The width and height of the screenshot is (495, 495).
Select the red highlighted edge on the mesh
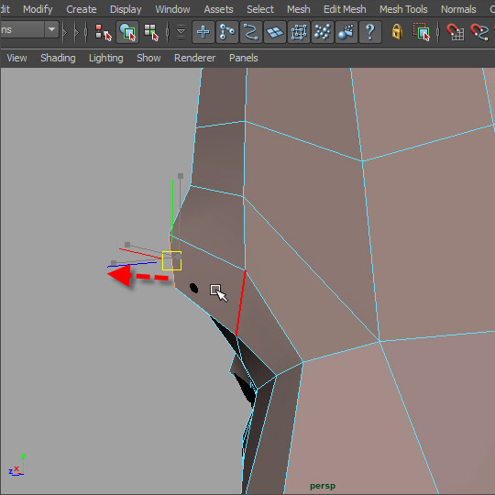(x=241, y=303)
